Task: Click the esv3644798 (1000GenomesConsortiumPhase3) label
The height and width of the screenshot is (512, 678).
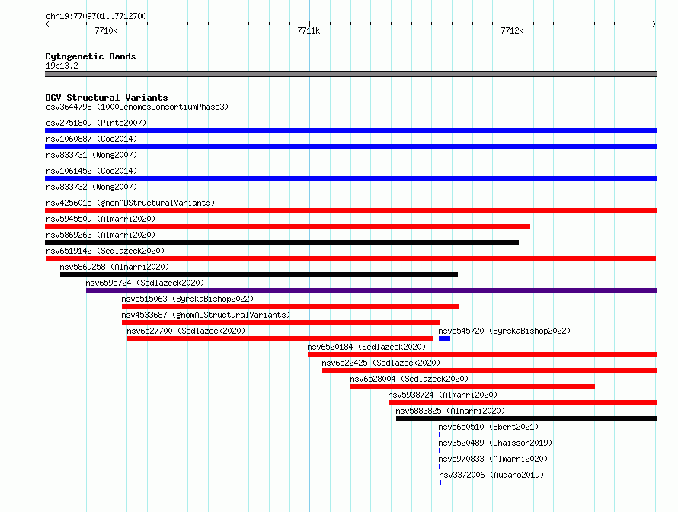Action: pyautogui.click(x=137, y=107)
